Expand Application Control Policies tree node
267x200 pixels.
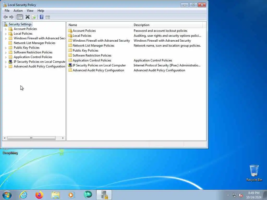[6, 57]
